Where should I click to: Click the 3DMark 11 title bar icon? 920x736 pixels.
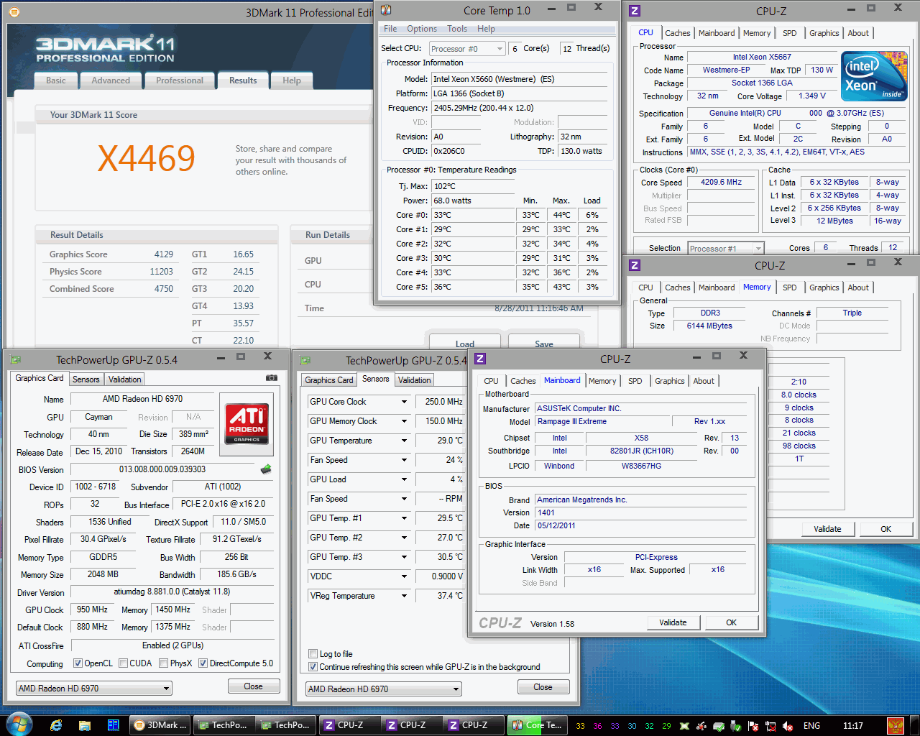coord(14,12)
